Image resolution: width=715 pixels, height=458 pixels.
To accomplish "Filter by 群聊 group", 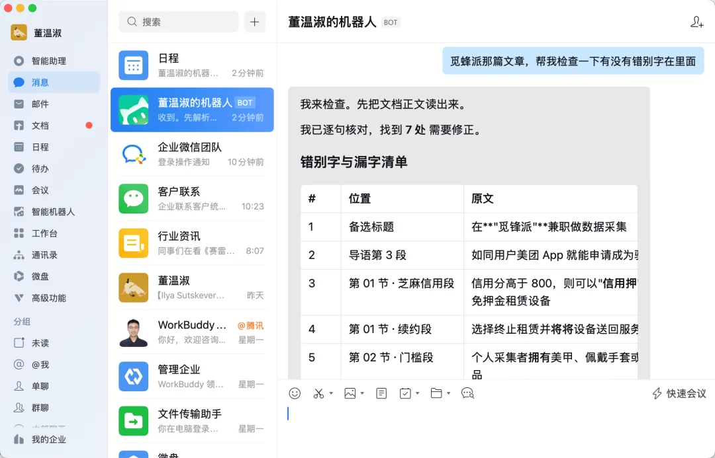I will (54, 408).
